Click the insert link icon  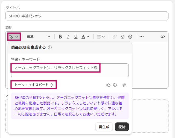click(115, 37)
